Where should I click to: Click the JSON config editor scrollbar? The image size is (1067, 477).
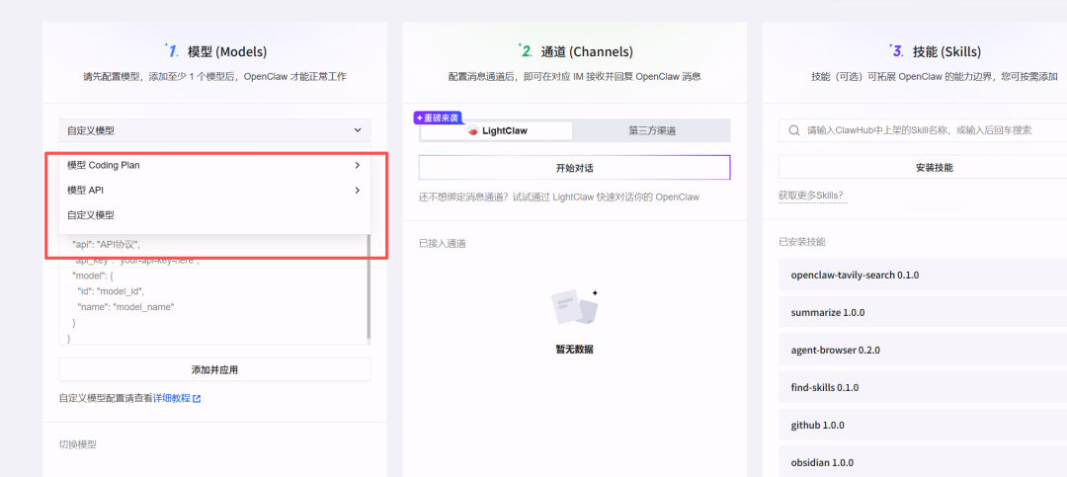pyautogui.click(x=369, y=286)
